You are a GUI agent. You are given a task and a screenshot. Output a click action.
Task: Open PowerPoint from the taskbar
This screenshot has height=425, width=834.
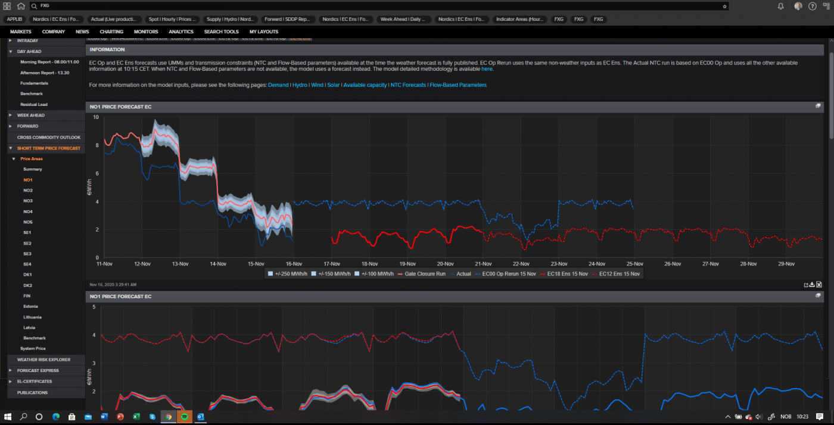(x=120, y=417)
